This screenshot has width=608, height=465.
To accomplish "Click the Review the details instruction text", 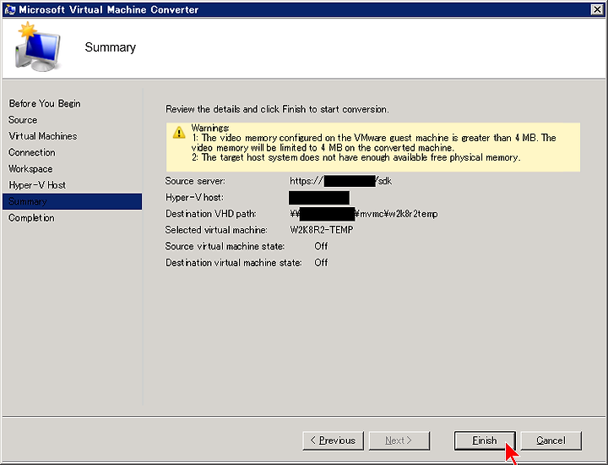I will click(x=277, y=109).
